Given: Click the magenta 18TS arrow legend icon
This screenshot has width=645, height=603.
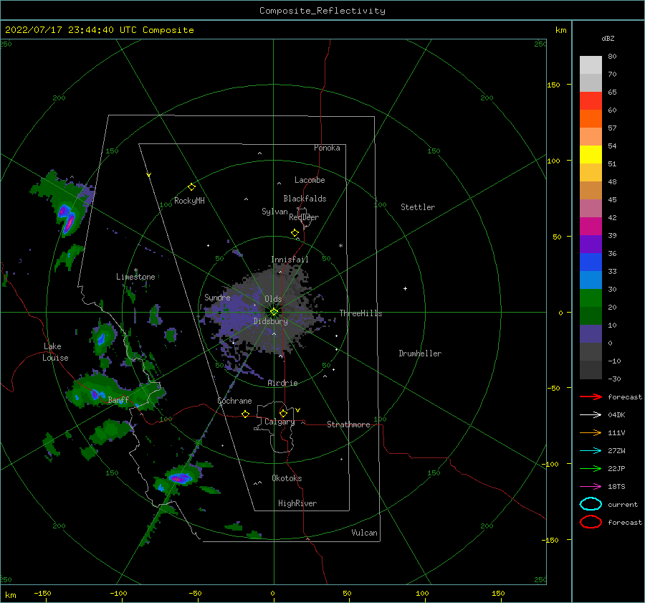Looking at the screenshot, I should (591, 487).
